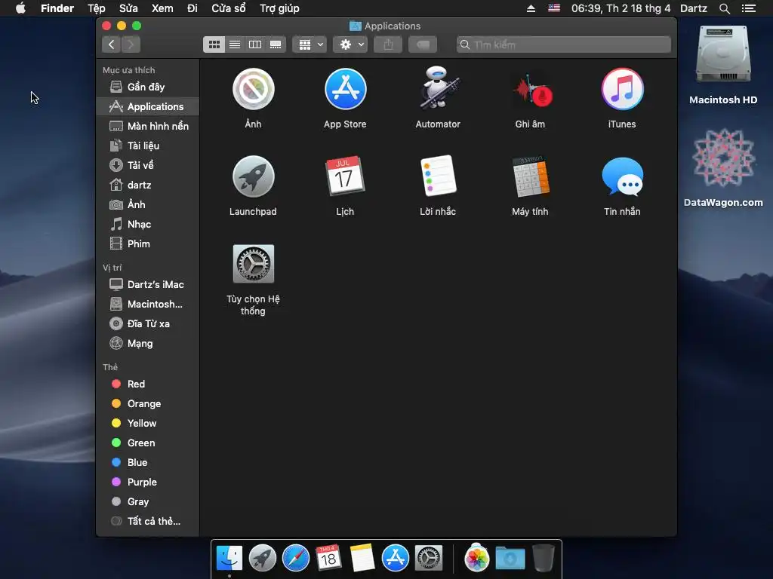The width and height of the screenshot is (773, 579).
Task: Open Notification Center list icon
Action: [x=749, y=8]
